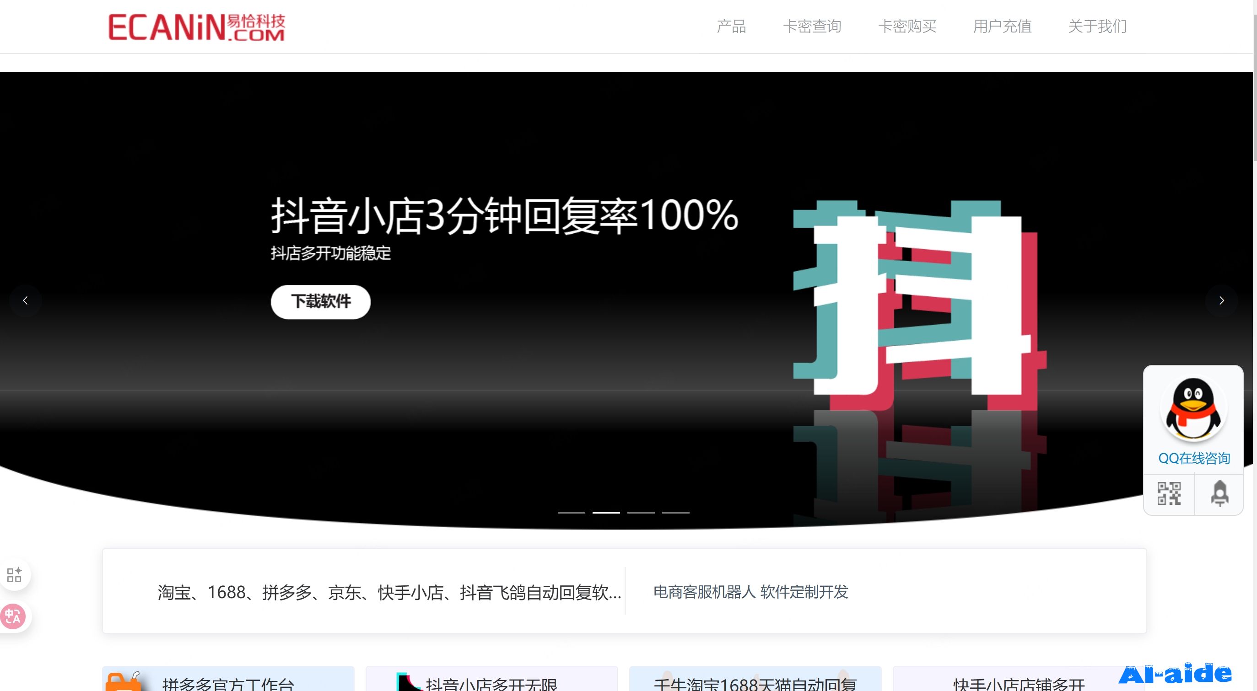
Task: Click the subtitle 抖店多开功能稳定
Action: point(331,253)
